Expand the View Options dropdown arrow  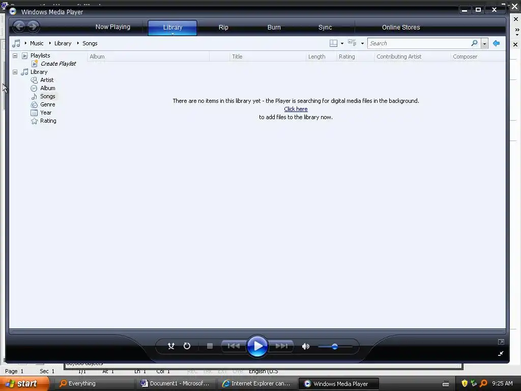click(x=362, y=44)
